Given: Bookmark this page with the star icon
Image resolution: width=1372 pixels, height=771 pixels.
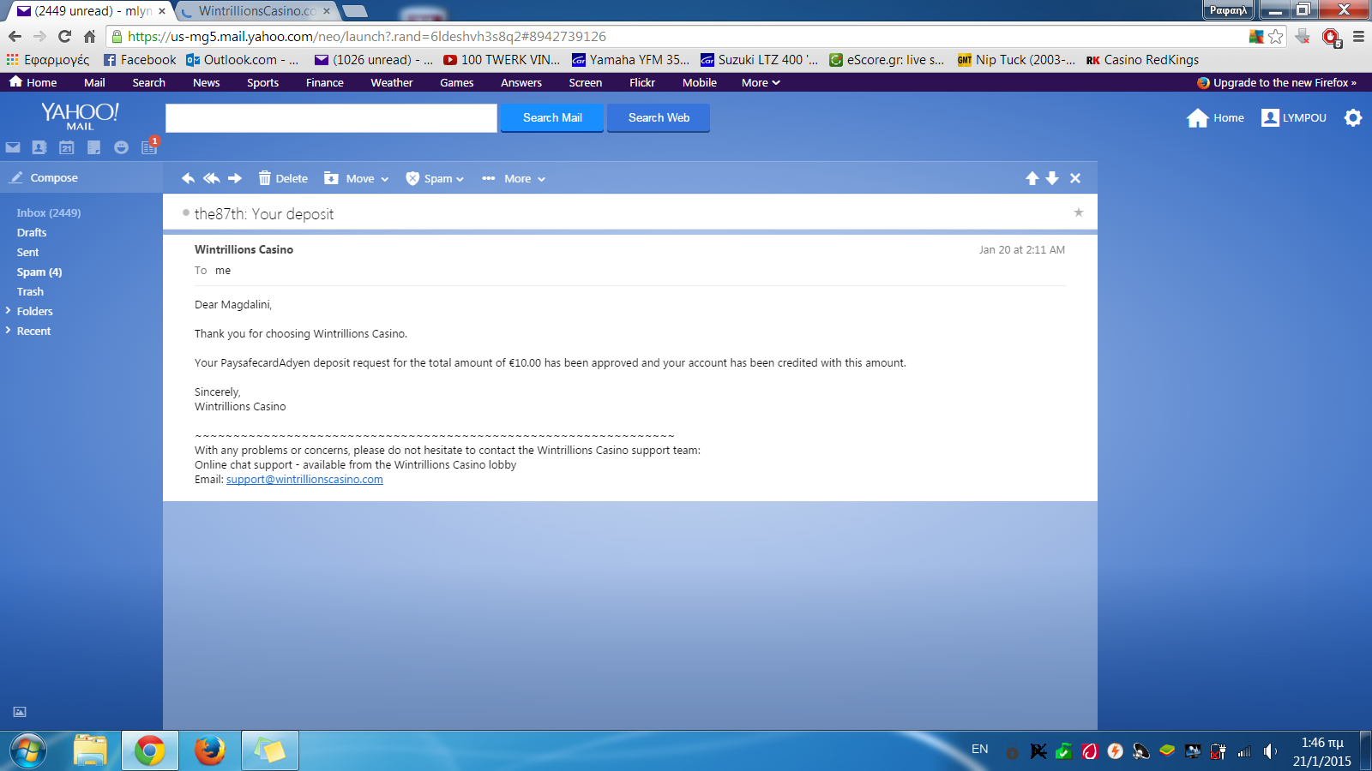Looking at the screenshot, I should [x=1276, y=36].
